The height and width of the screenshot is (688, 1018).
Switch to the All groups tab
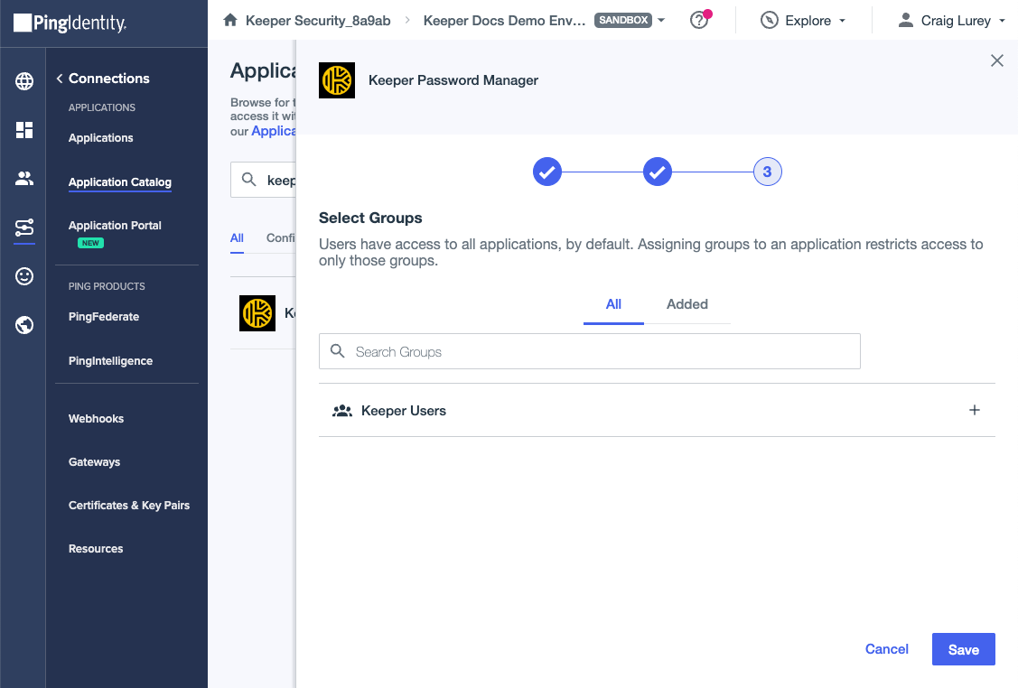click(613, 304)
